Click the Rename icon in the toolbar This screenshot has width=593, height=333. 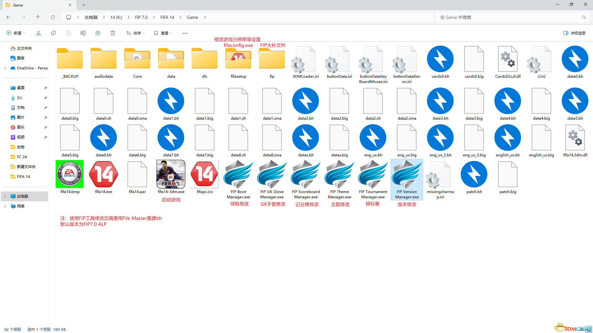[x=83, y=33]
